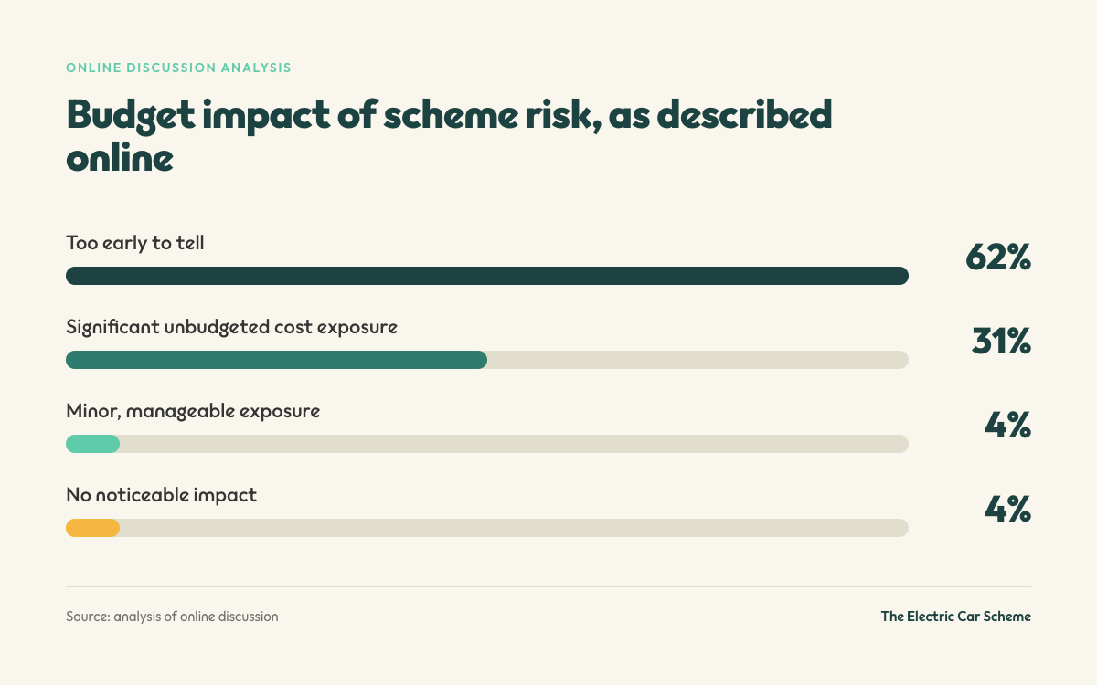Click the word 'online' in the title
Viewport: 1097px width, 685px height.
pos(119,157)
